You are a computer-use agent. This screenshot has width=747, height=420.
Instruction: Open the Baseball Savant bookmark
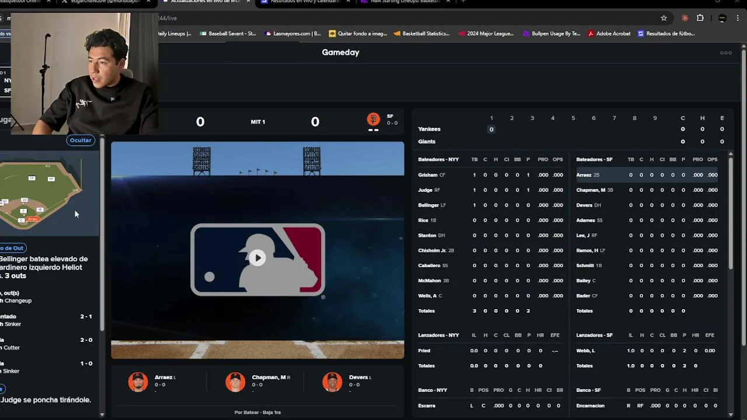click(228, 34)
